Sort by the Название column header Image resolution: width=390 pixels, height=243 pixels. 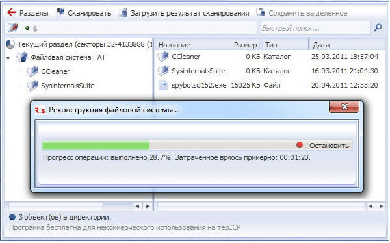174,45
